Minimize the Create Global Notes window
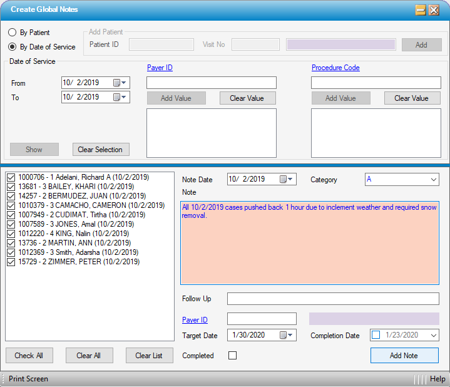 click(x=421, y=10)
